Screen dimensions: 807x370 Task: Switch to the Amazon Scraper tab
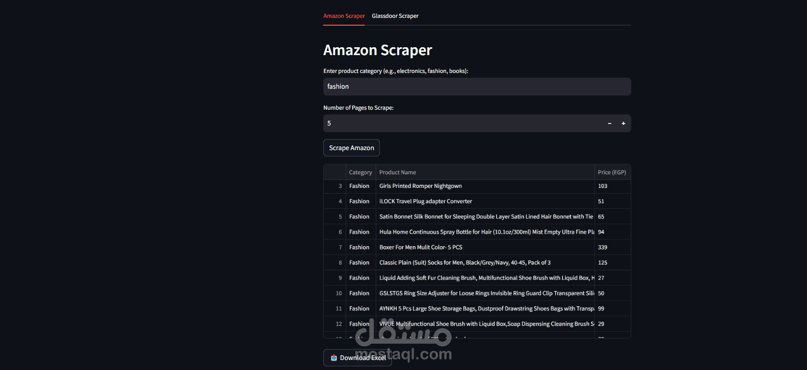pos(344,16)
